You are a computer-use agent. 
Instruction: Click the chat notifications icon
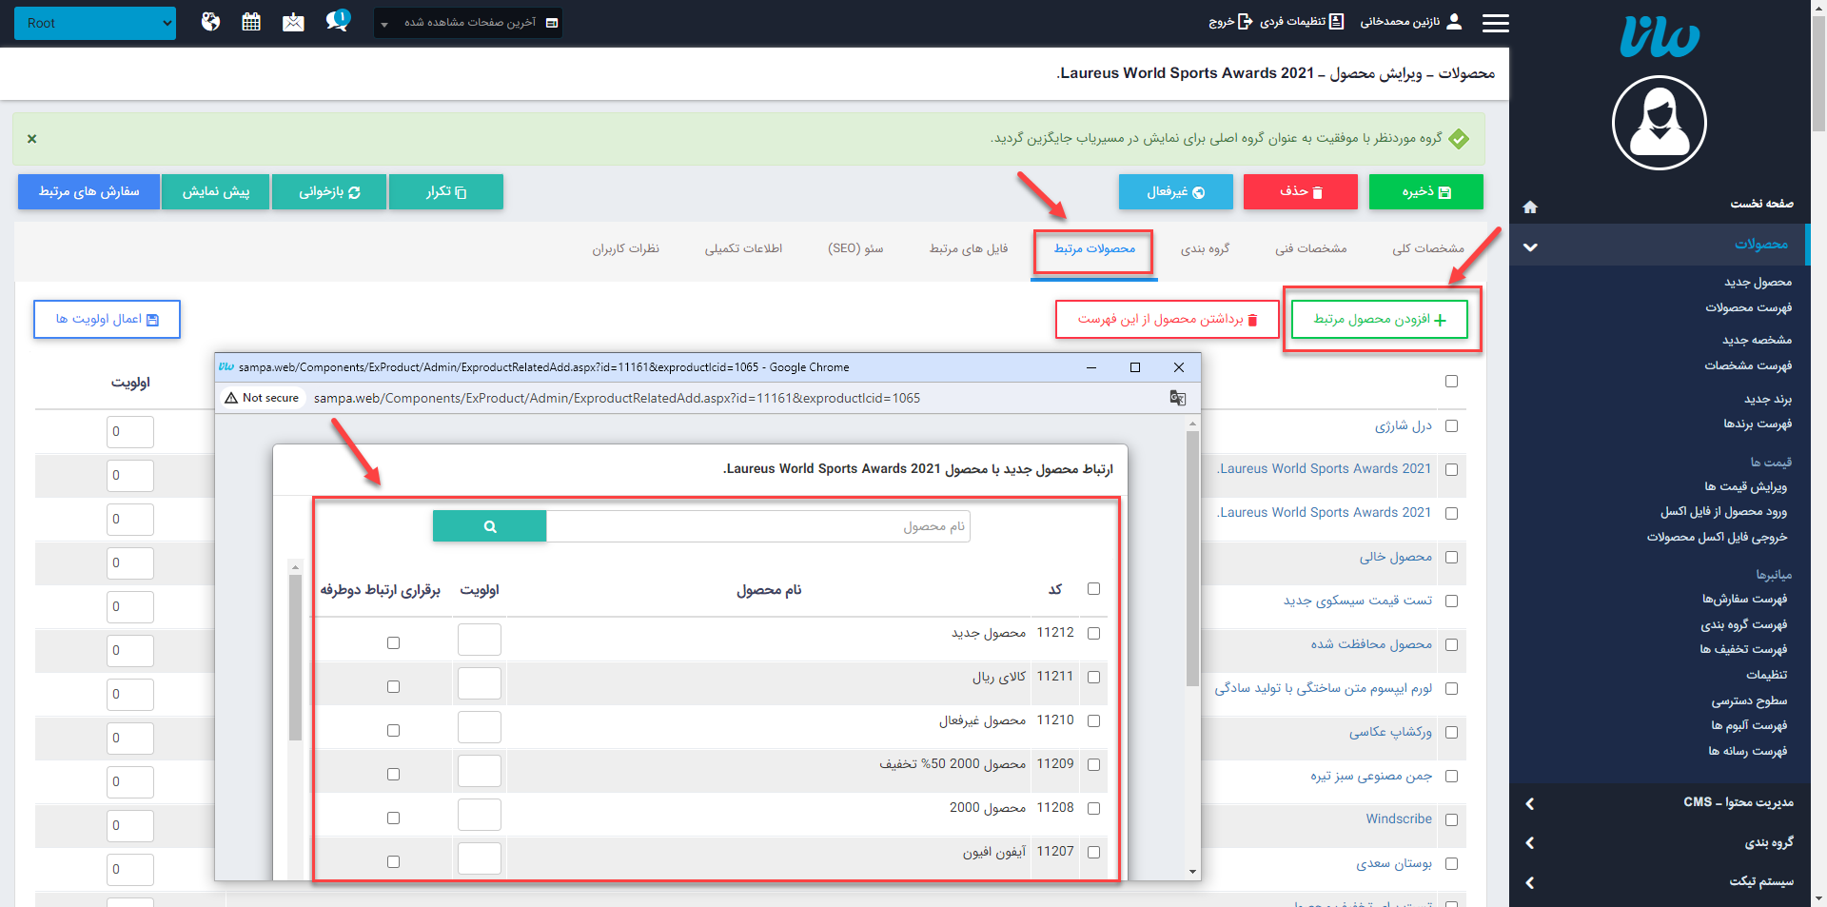[337, 21]
